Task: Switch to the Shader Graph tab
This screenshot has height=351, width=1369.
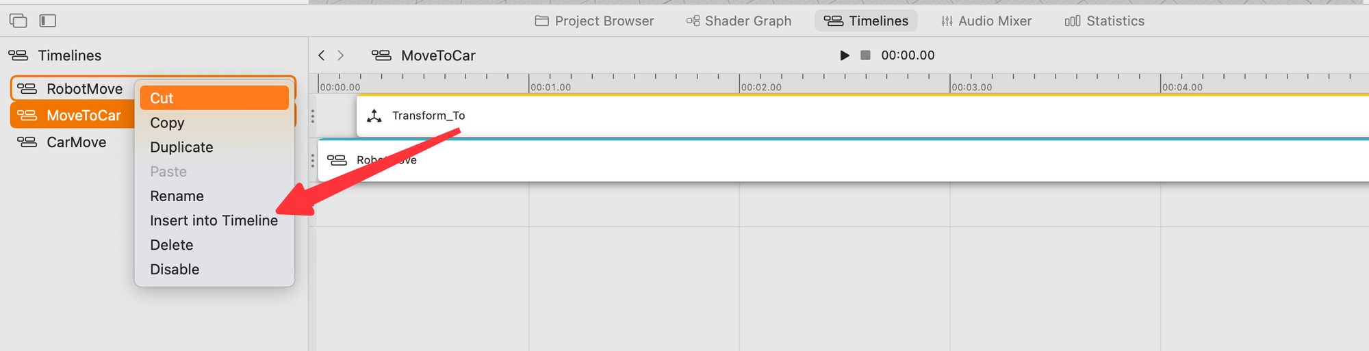Action: [x=739, y=21]
